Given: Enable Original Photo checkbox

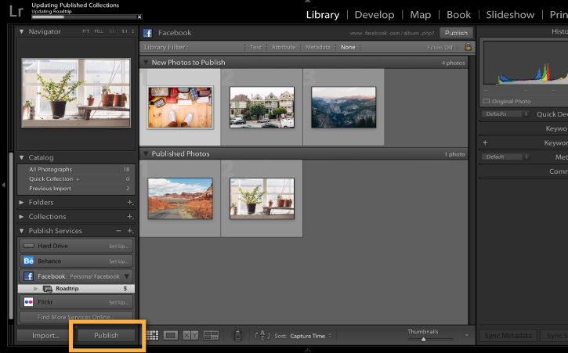Looking at the screenshot, I should tap(487, 102).
